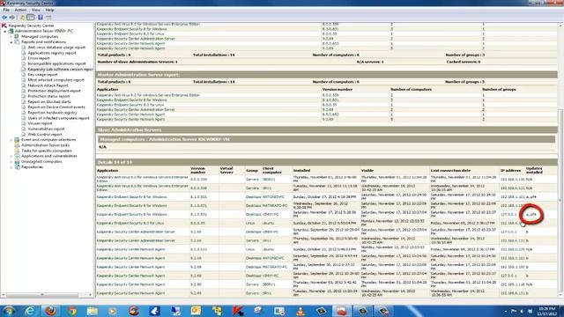Screen dimensions: 564x317
Task: Click the Applications and vulnerabilities icon
Action: [x=17, y=156]
